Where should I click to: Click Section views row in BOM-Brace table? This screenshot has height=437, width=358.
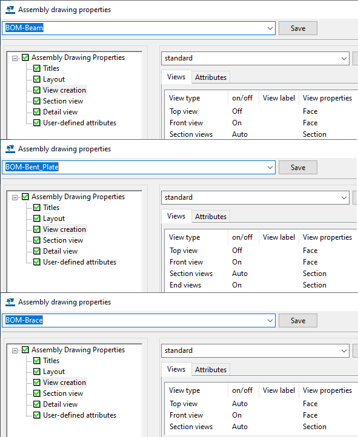point(261,427)
